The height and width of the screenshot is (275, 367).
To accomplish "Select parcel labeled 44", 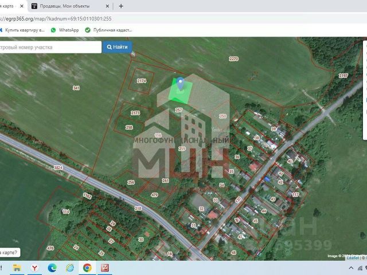I will click(x=264, y=211).
